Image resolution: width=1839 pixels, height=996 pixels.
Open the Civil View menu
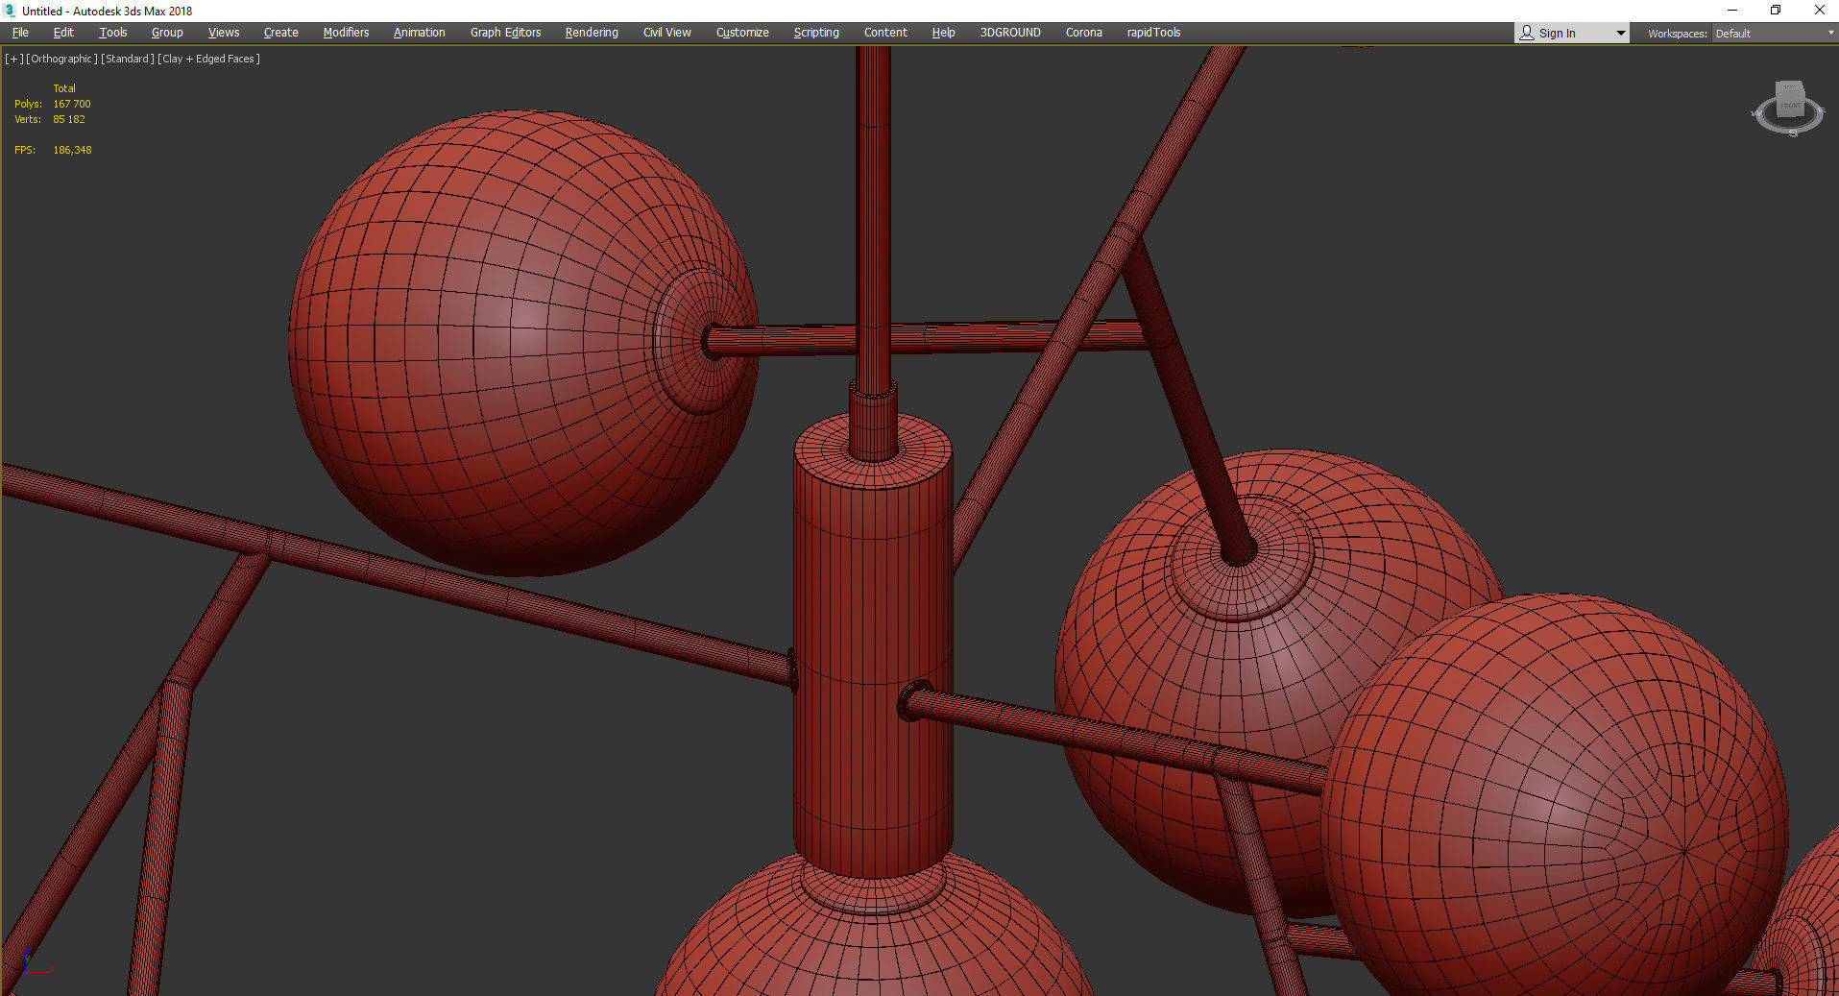tap(666, 33)
